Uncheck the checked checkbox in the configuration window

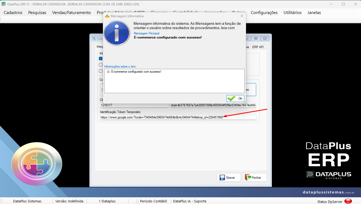(101, 58)
